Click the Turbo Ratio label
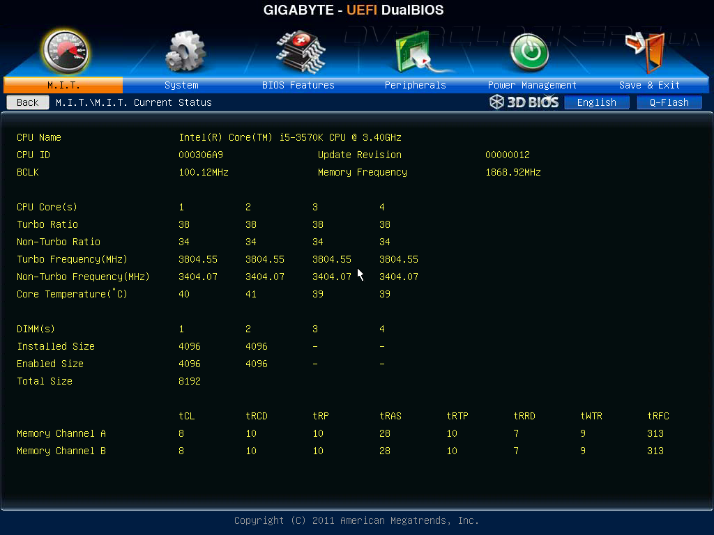Screen dimensions: 714x535 pos(47,224)
